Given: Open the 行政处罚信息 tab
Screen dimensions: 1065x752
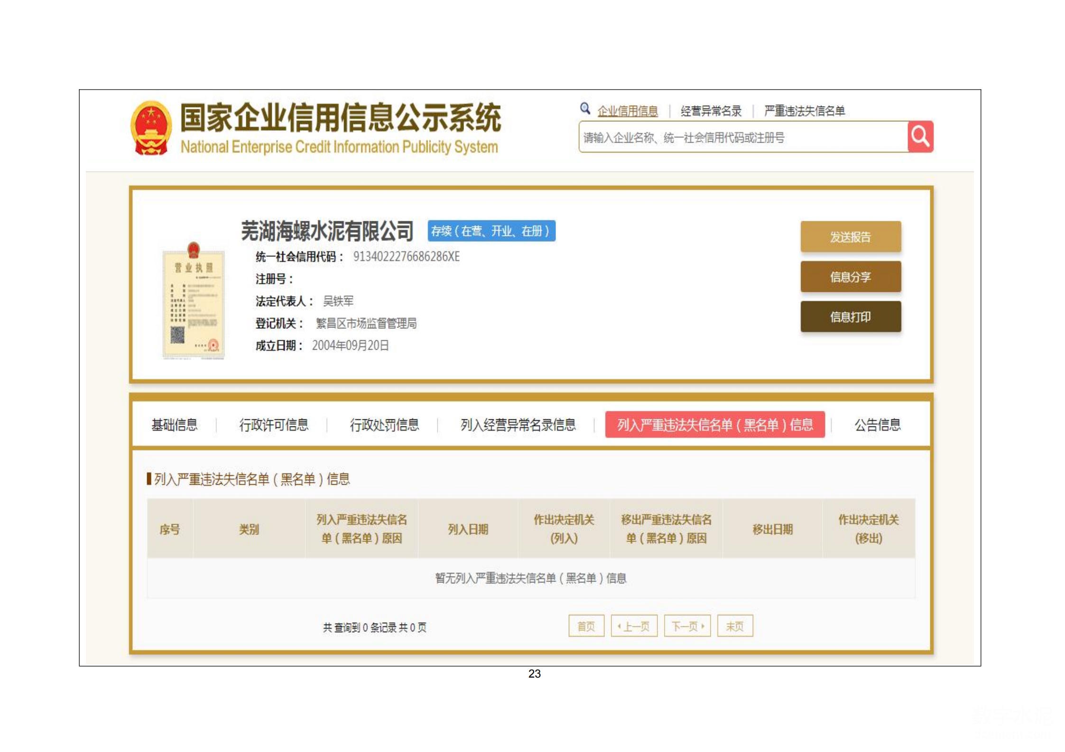Looking at the screenshot, I should (384, 425).
